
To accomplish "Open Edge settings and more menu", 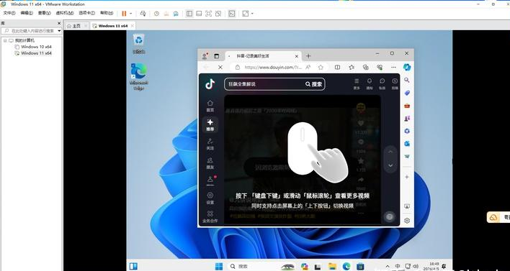I will pos(393,67).
